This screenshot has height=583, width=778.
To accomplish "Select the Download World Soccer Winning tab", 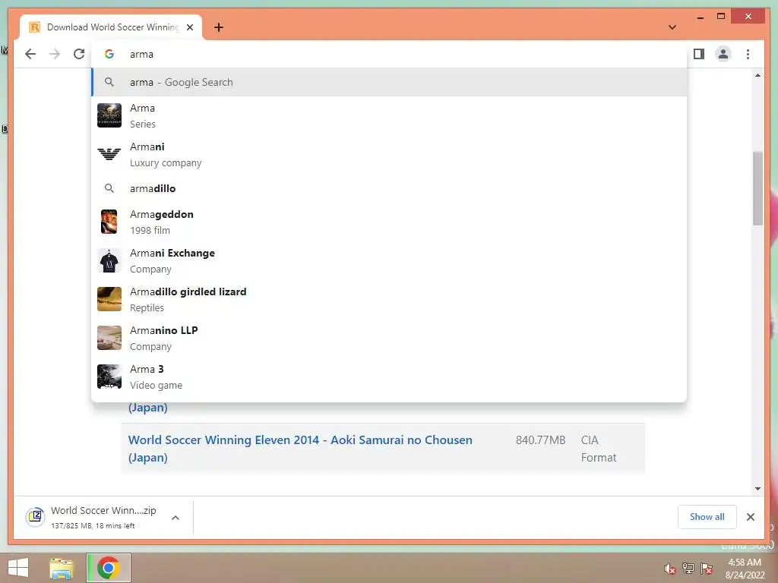I will [111, 27].
